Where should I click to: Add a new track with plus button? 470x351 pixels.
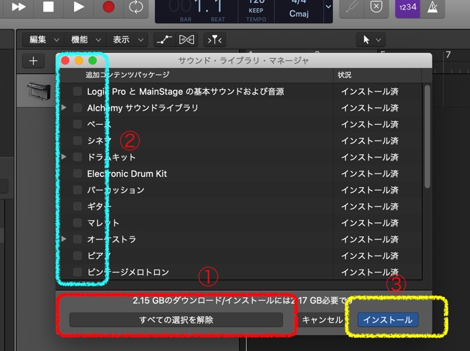(x=34, y=61)
